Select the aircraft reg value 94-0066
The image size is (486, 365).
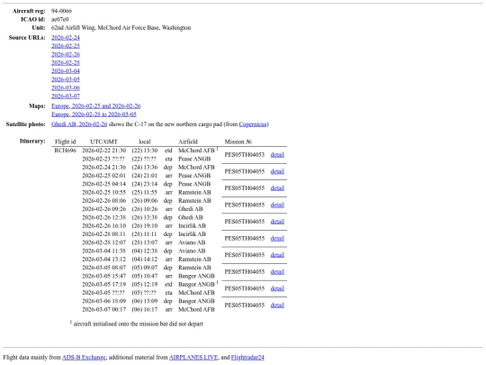[61, 11]
